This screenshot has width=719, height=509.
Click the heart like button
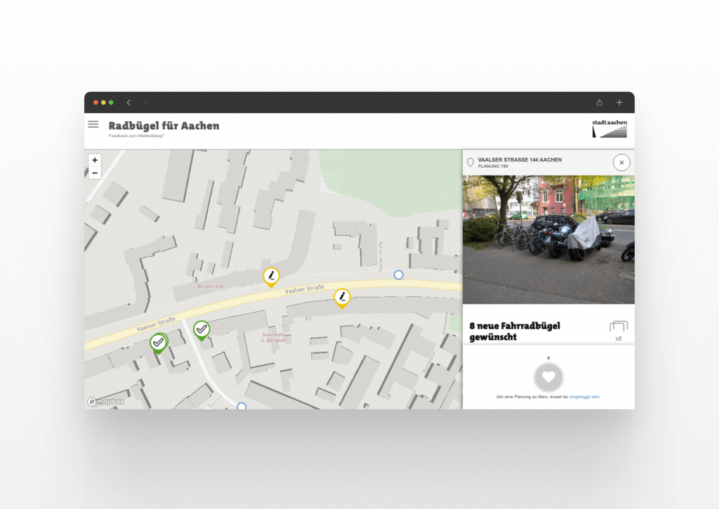[548, 377]
